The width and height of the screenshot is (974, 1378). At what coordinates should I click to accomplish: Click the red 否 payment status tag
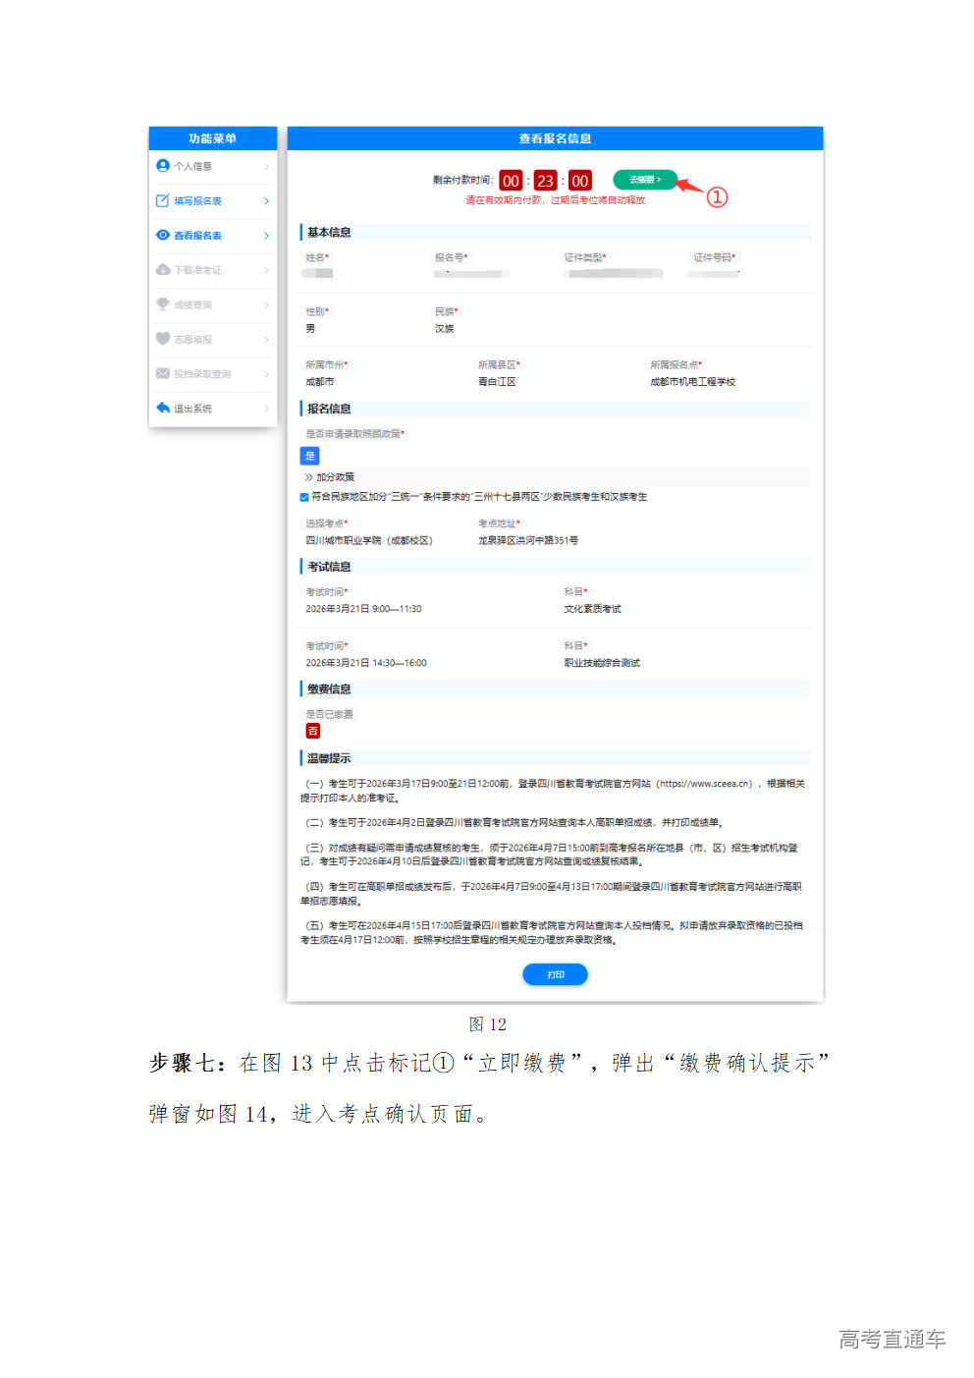coord(313,731)
